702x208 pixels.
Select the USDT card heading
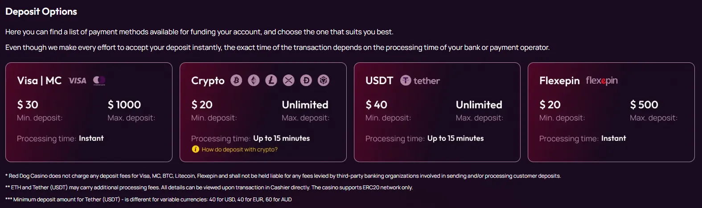379,81
